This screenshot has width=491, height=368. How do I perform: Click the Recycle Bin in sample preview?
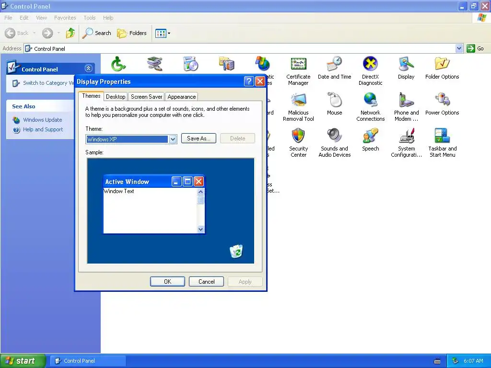tap(236, 251)
